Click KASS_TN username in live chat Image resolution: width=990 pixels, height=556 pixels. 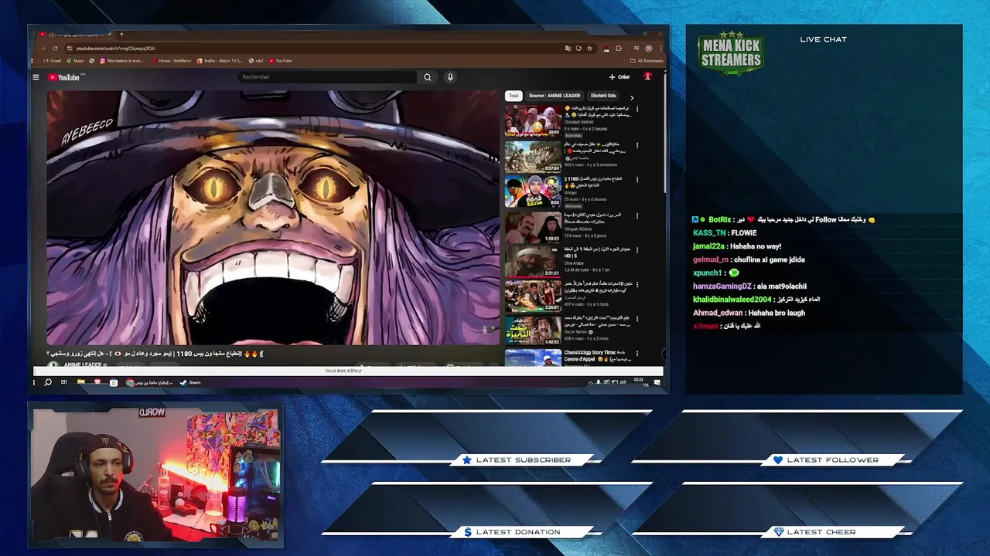(x=709, y=233)
